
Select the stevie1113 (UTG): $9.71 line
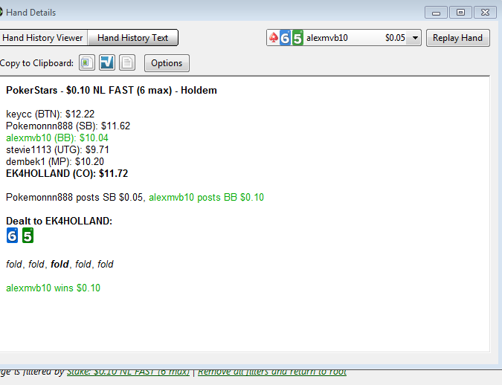click(57, 149)
